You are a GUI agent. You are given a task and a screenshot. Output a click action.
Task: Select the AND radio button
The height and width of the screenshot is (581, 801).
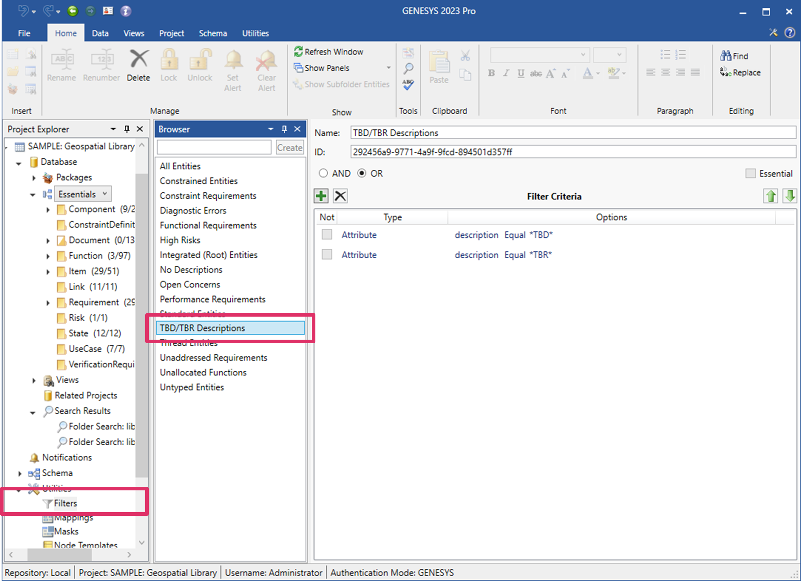click(323, 173)
